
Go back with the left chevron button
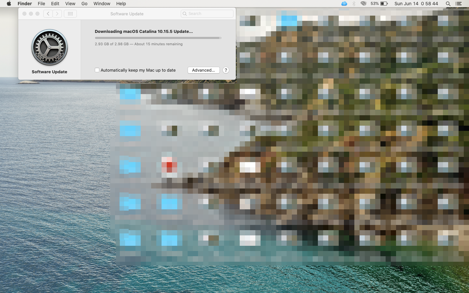pos(48,14)
